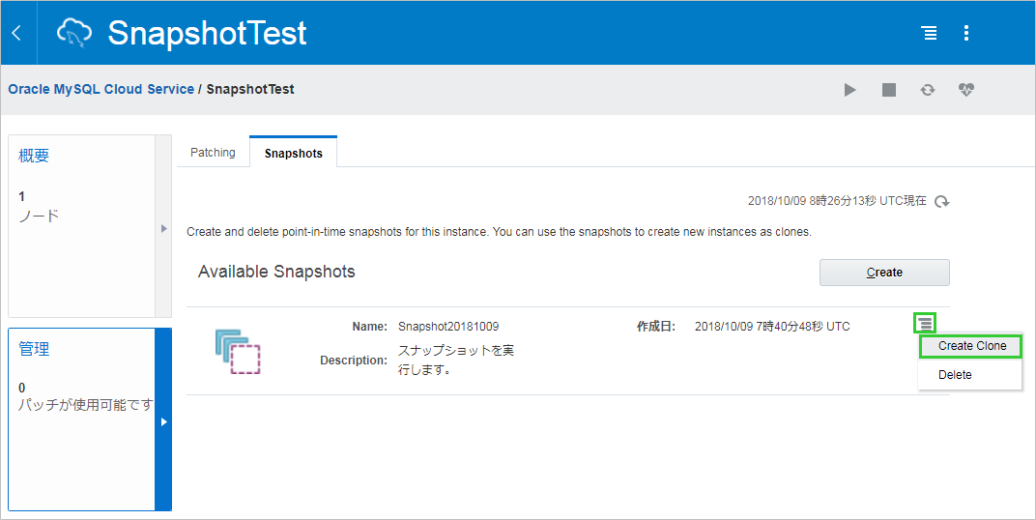Choose Delete from the snapshot menu
This screenshot has width=1036, height=520.
click(970, 375)
